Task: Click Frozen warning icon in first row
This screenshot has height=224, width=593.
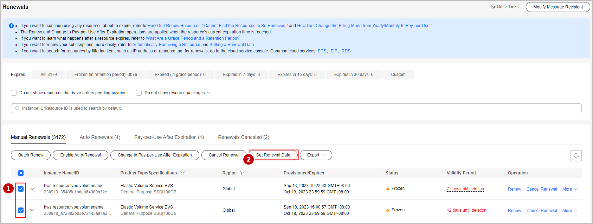Action: pyautogui.click(x=388, y=189)
